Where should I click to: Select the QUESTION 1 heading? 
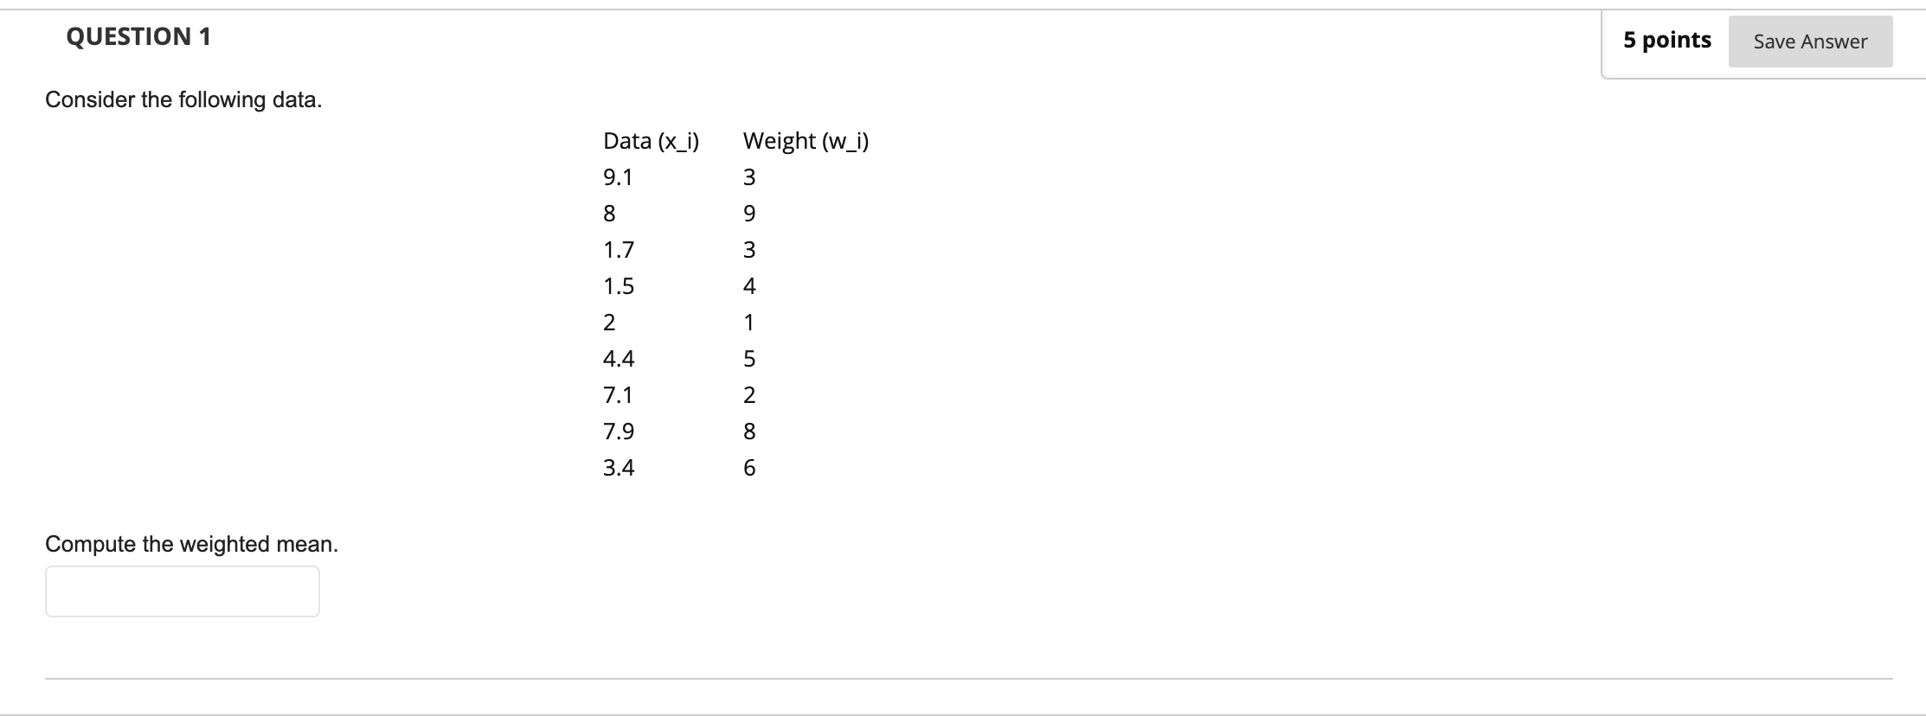[x=138, y=36]
